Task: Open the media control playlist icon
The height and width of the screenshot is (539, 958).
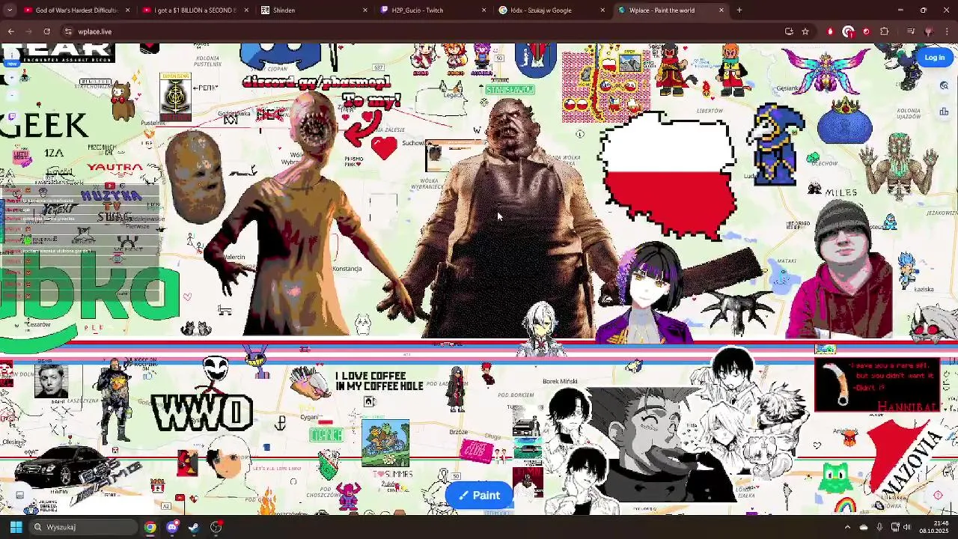Action: 911,31
